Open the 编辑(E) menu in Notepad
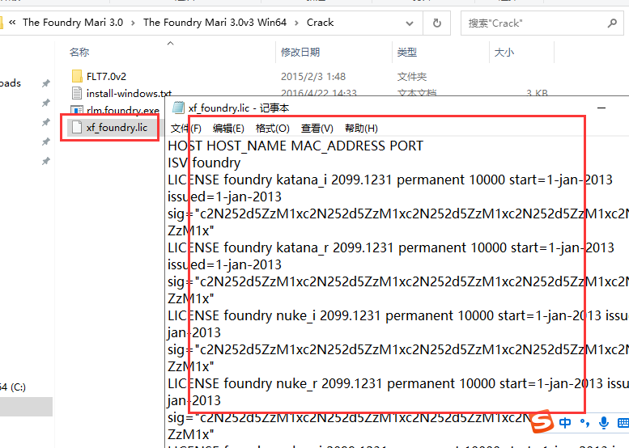This screenshot has height=448, width=629. click(228, 129)
